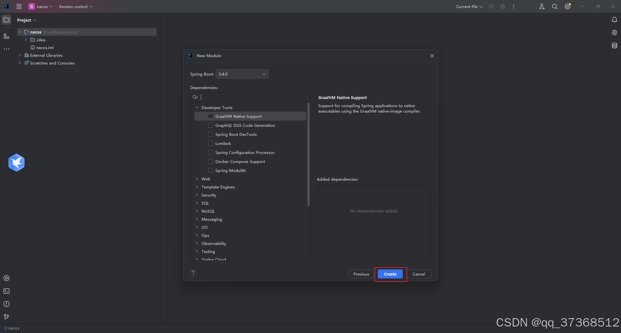Click the Previous button
The width and height of the screenshot is (621, 333).
point(361,274)
